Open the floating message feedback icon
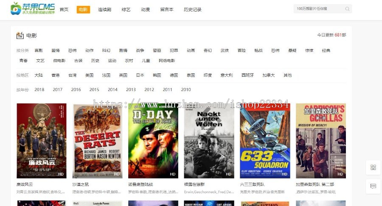The width and height of the screenshot is (382, 206). point(373,186)
